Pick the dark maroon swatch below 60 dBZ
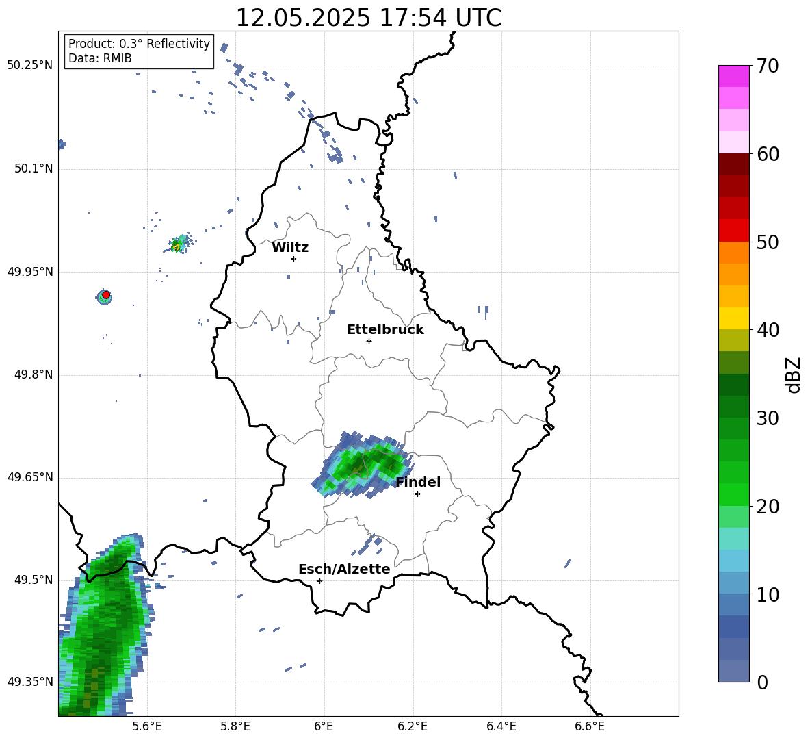Image resolution: width=810 pixels, height=740 pixels. 733,164
